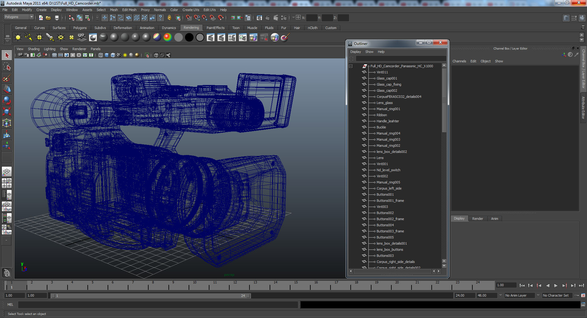Pick the Lasso select tool

[7, 67]
